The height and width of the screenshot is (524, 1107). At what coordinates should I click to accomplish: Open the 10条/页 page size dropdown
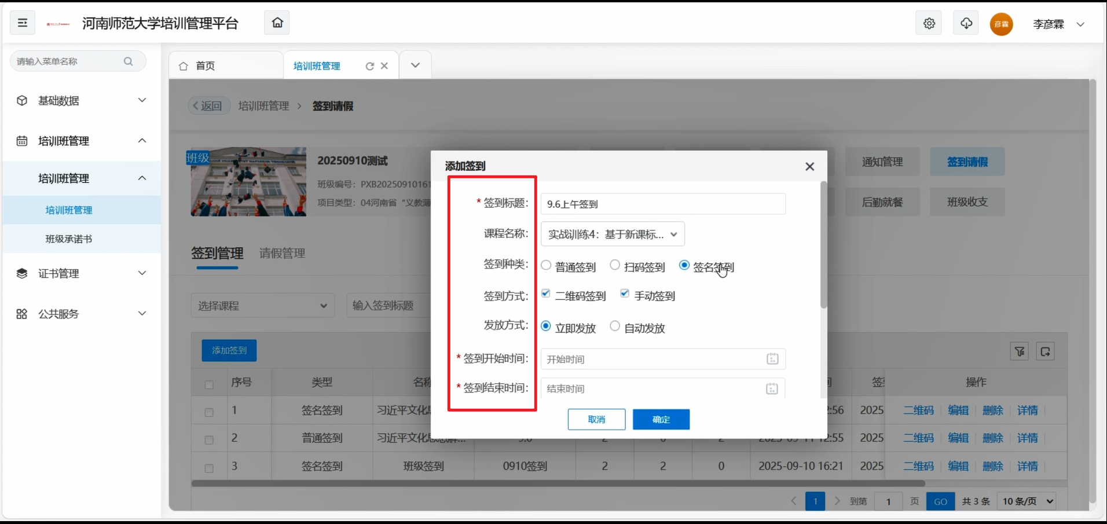pyautogui.click(x=1028, y=501)
